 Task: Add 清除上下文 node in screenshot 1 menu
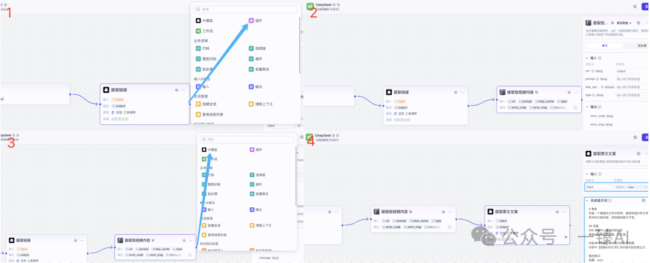click(261, 104)
